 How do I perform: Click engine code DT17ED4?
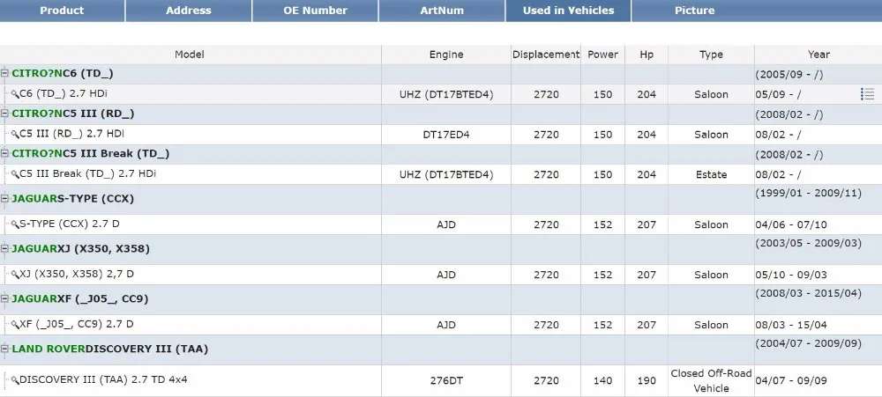click(x=446, y=135)
